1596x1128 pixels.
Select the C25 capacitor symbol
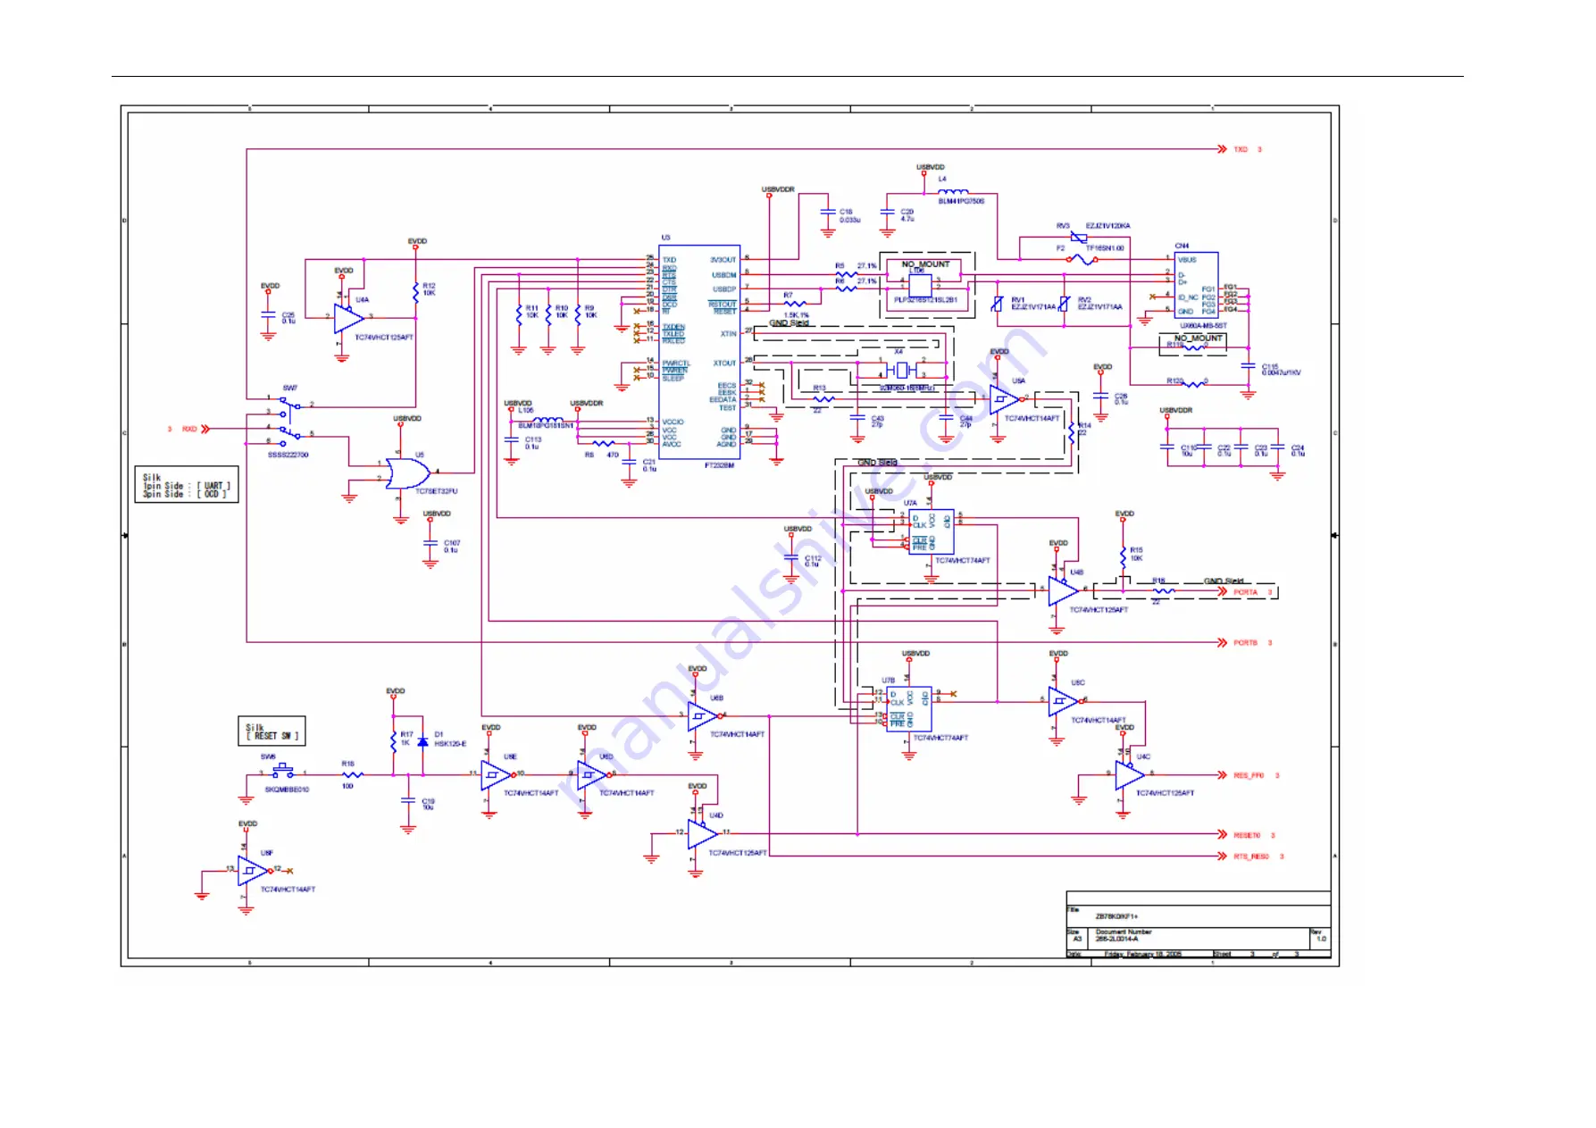pos(268,314)
